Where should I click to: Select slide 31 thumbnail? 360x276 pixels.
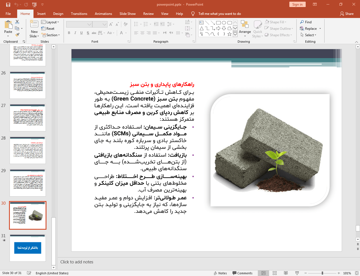coord(28,248)
